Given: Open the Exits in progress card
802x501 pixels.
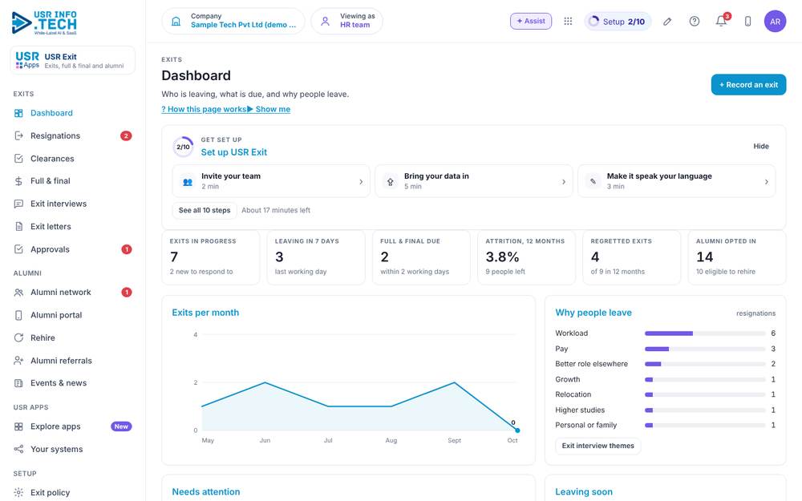Looking at the screenshot, I should [211, 257].
